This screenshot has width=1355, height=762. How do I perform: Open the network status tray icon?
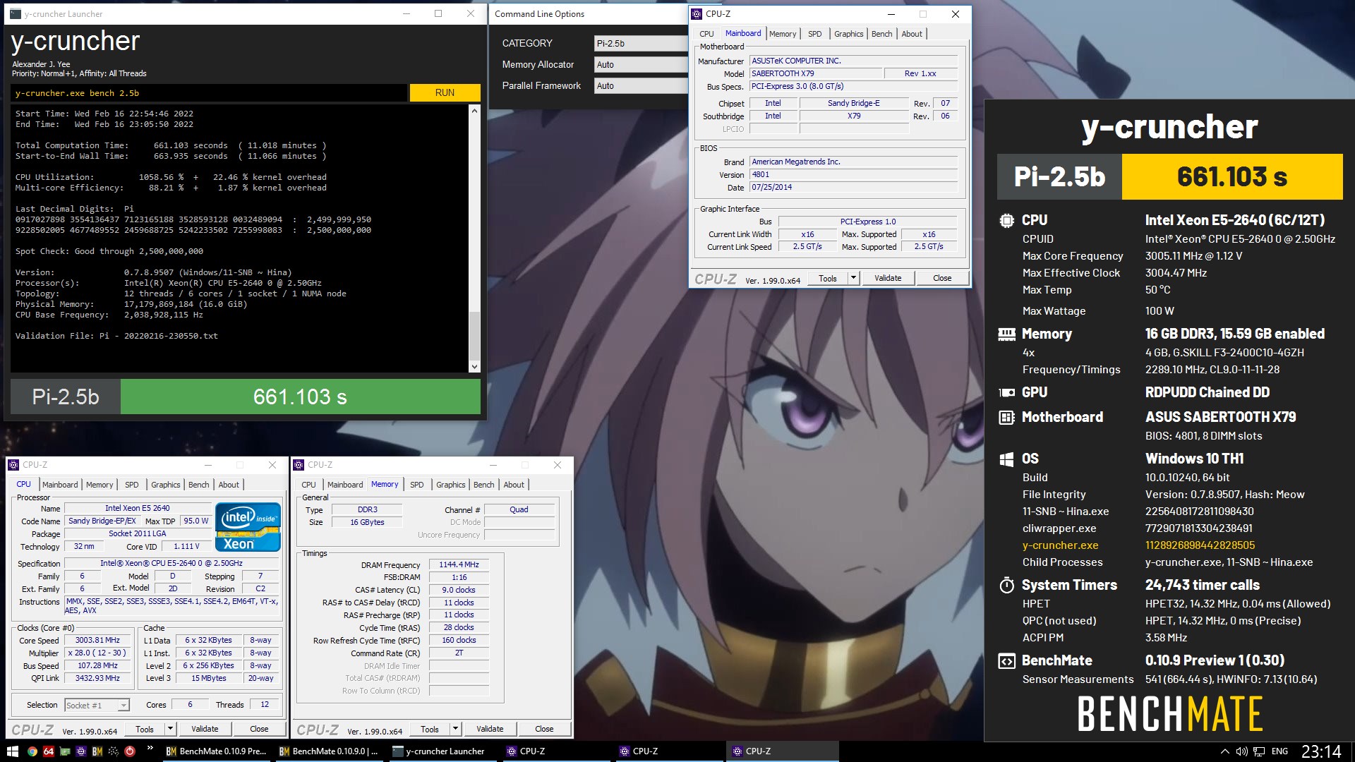point(1259,751)
